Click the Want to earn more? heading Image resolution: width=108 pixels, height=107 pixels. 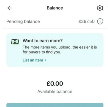click(x=43, y=41)
